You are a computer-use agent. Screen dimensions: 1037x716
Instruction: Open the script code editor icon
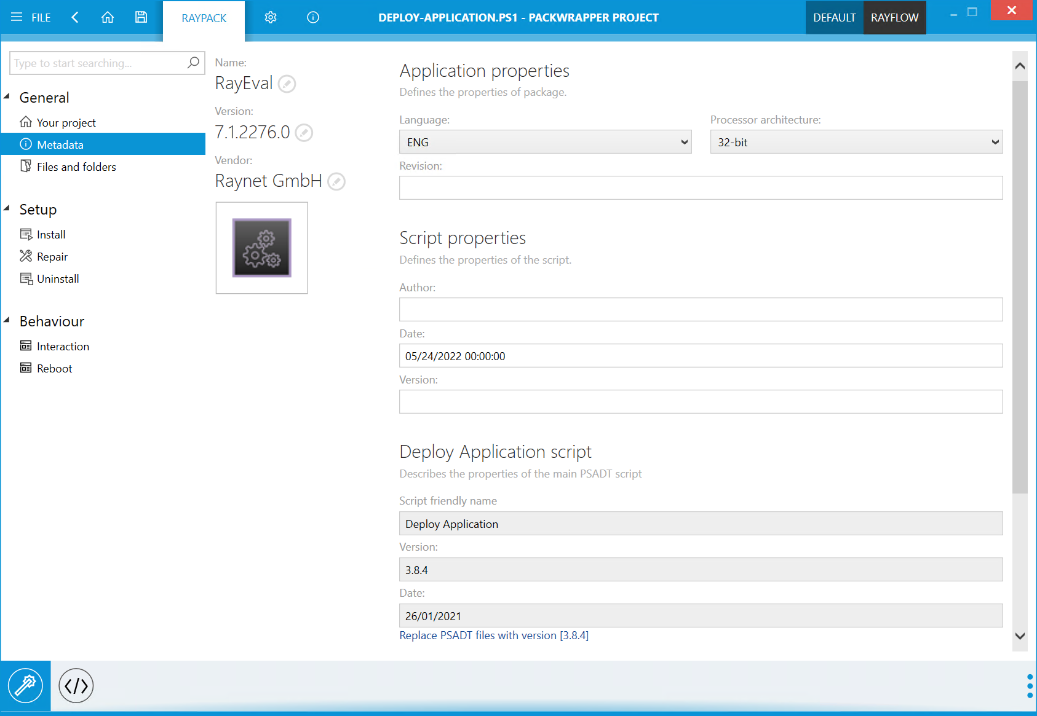tap(75, 685)
